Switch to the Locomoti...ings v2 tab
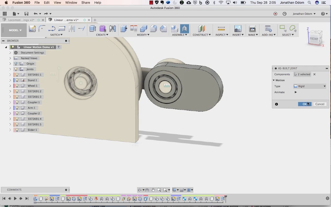This screenshot has height=207, width=331. point(21,20)
